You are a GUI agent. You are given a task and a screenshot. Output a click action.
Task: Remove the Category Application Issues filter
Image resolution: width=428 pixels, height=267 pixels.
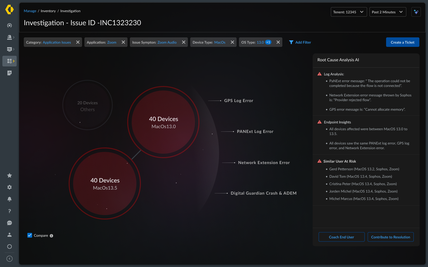tap(78, 42)
